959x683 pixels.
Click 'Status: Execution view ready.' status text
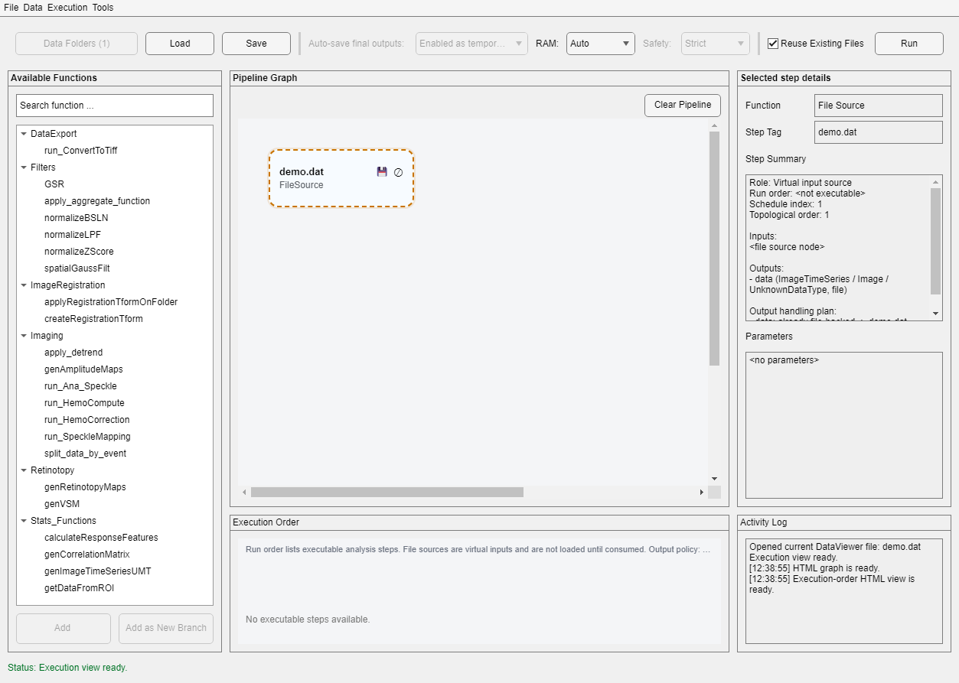(x=67, y=668)
